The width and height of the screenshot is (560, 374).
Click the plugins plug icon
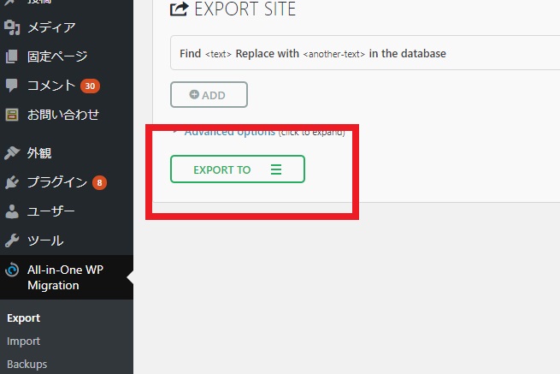12,182
